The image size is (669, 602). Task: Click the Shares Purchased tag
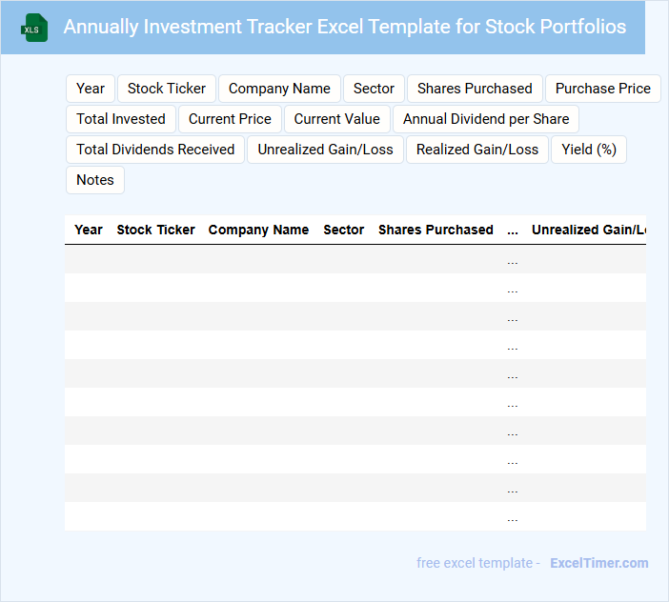pyautogui.click(x=475, y=89)
